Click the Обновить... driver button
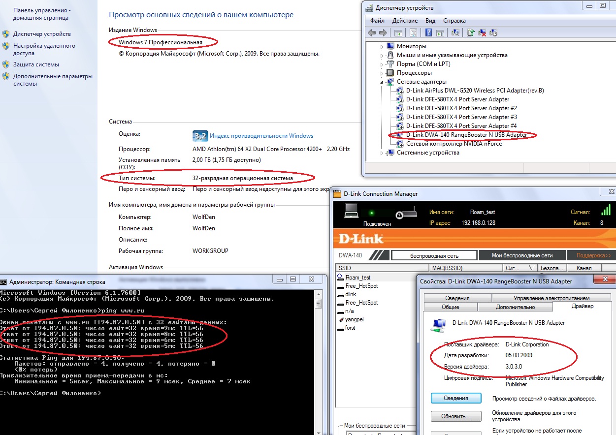This screenshot has height=435, width=616. (455, 416)
